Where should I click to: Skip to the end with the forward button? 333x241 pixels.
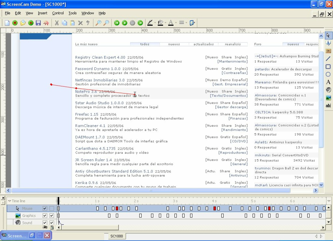(x=140, y=23)
